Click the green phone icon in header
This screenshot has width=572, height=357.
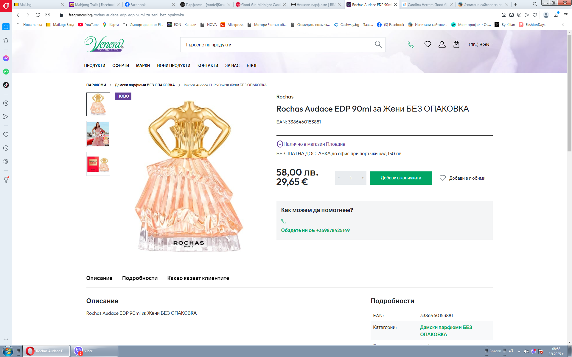(411, 45)
